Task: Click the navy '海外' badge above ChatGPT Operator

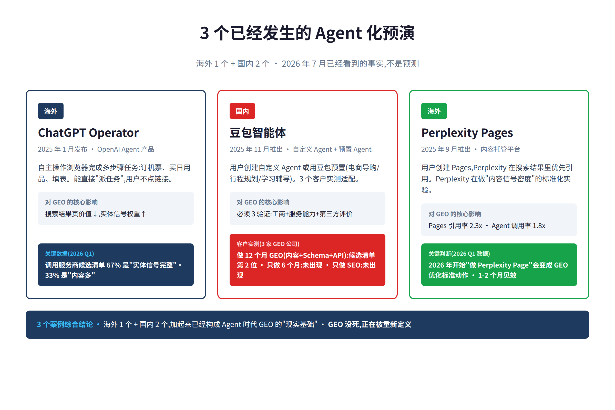Action: (51, 111)
